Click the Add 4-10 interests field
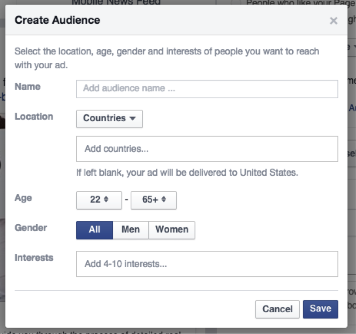The width and height of the screenshot is (356, 334). tap(207, 264)
